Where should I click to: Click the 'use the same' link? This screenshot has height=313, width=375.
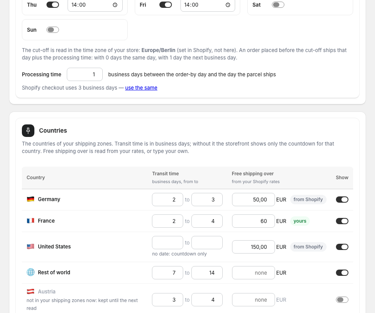(x=141, y=88)
